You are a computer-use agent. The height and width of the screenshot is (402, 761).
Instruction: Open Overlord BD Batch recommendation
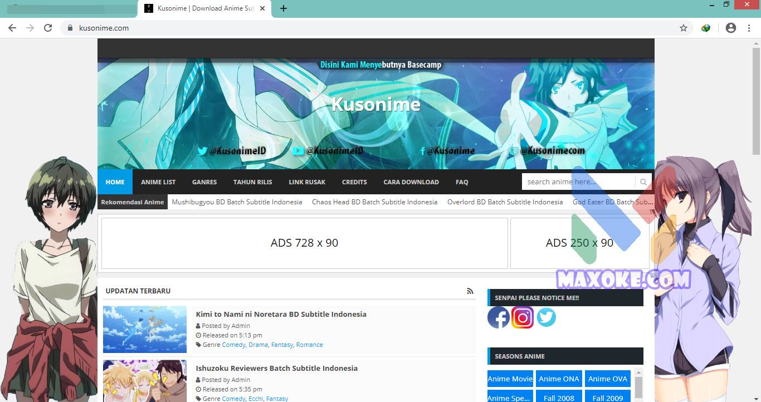(505, 202)
